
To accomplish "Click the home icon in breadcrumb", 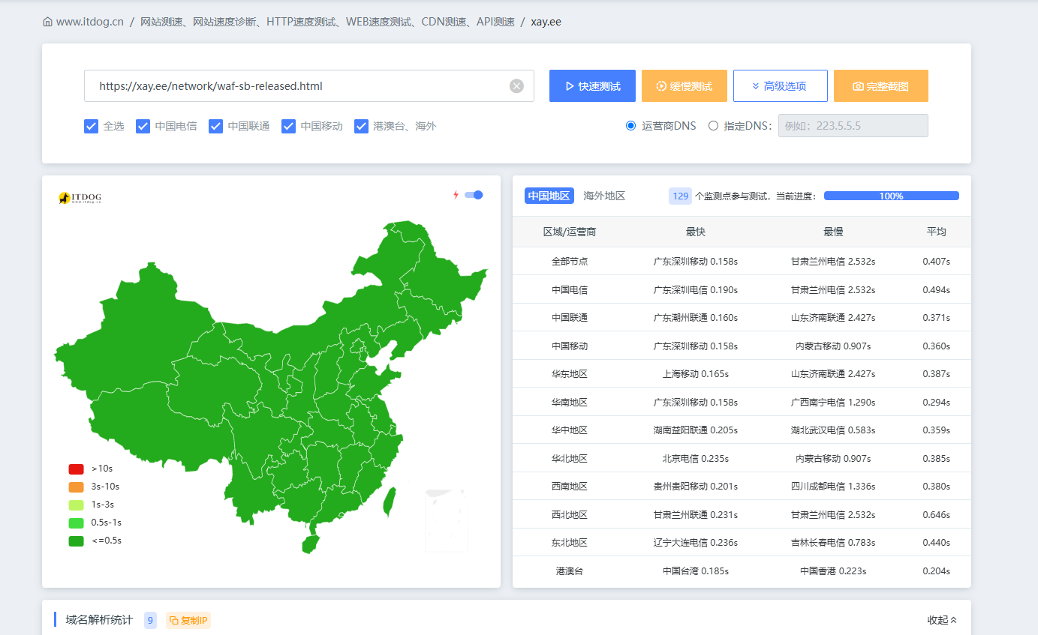I will tap(48, 22).
